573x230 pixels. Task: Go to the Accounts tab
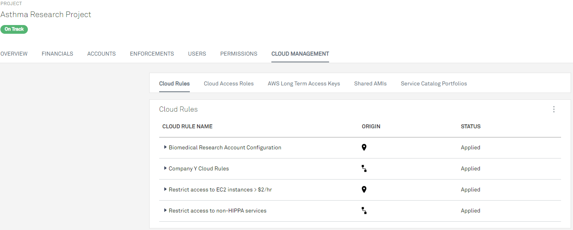point(101,54)
